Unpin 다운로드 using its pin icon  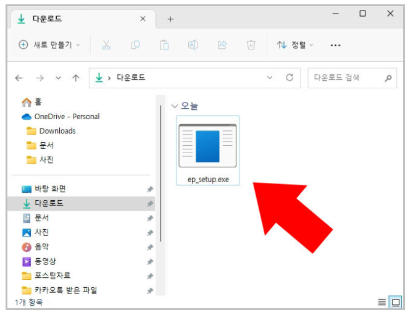click(150, 204)
